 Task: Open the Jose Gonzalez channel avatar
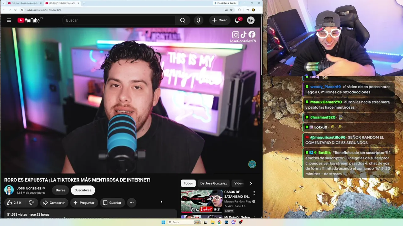tap(9, 190)
